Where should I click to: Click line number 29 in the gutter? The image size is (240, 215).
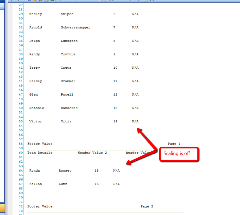coord(21,14)
